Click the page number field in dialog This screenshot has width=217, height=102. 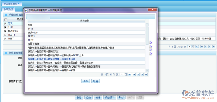(x=122, y=74)
